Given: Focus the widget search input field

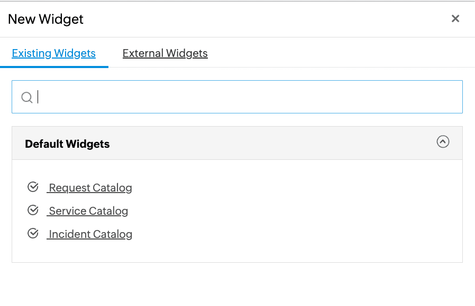Looking at the screenshot, I should [x=238, y=97].
